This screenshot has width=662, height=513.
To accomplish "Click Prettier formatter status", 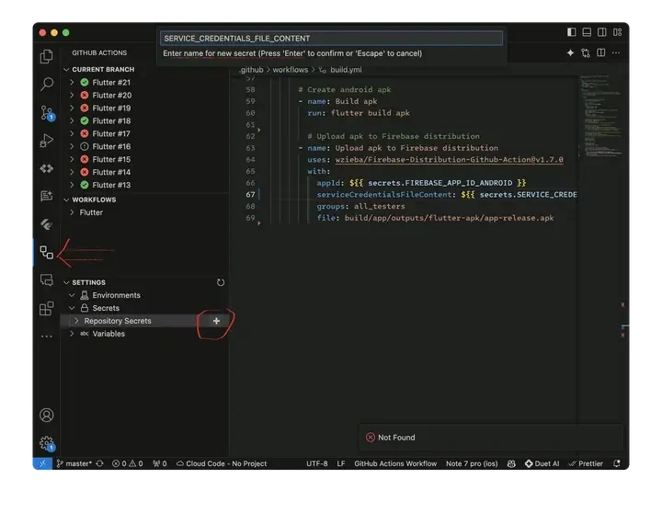I will point(586,463).
